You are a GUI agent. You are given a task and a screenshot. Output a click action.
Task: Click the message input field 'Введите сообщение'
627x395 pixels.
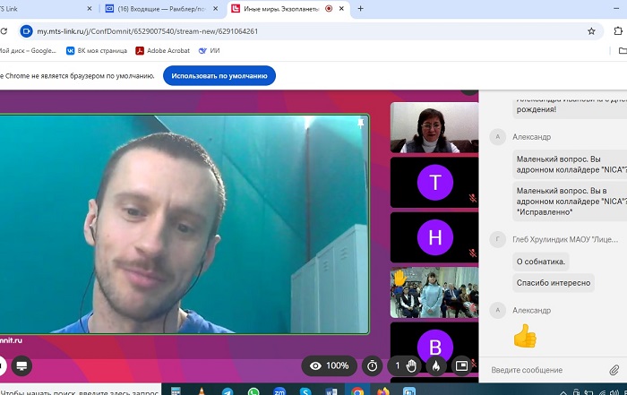[x=542, y=370]
